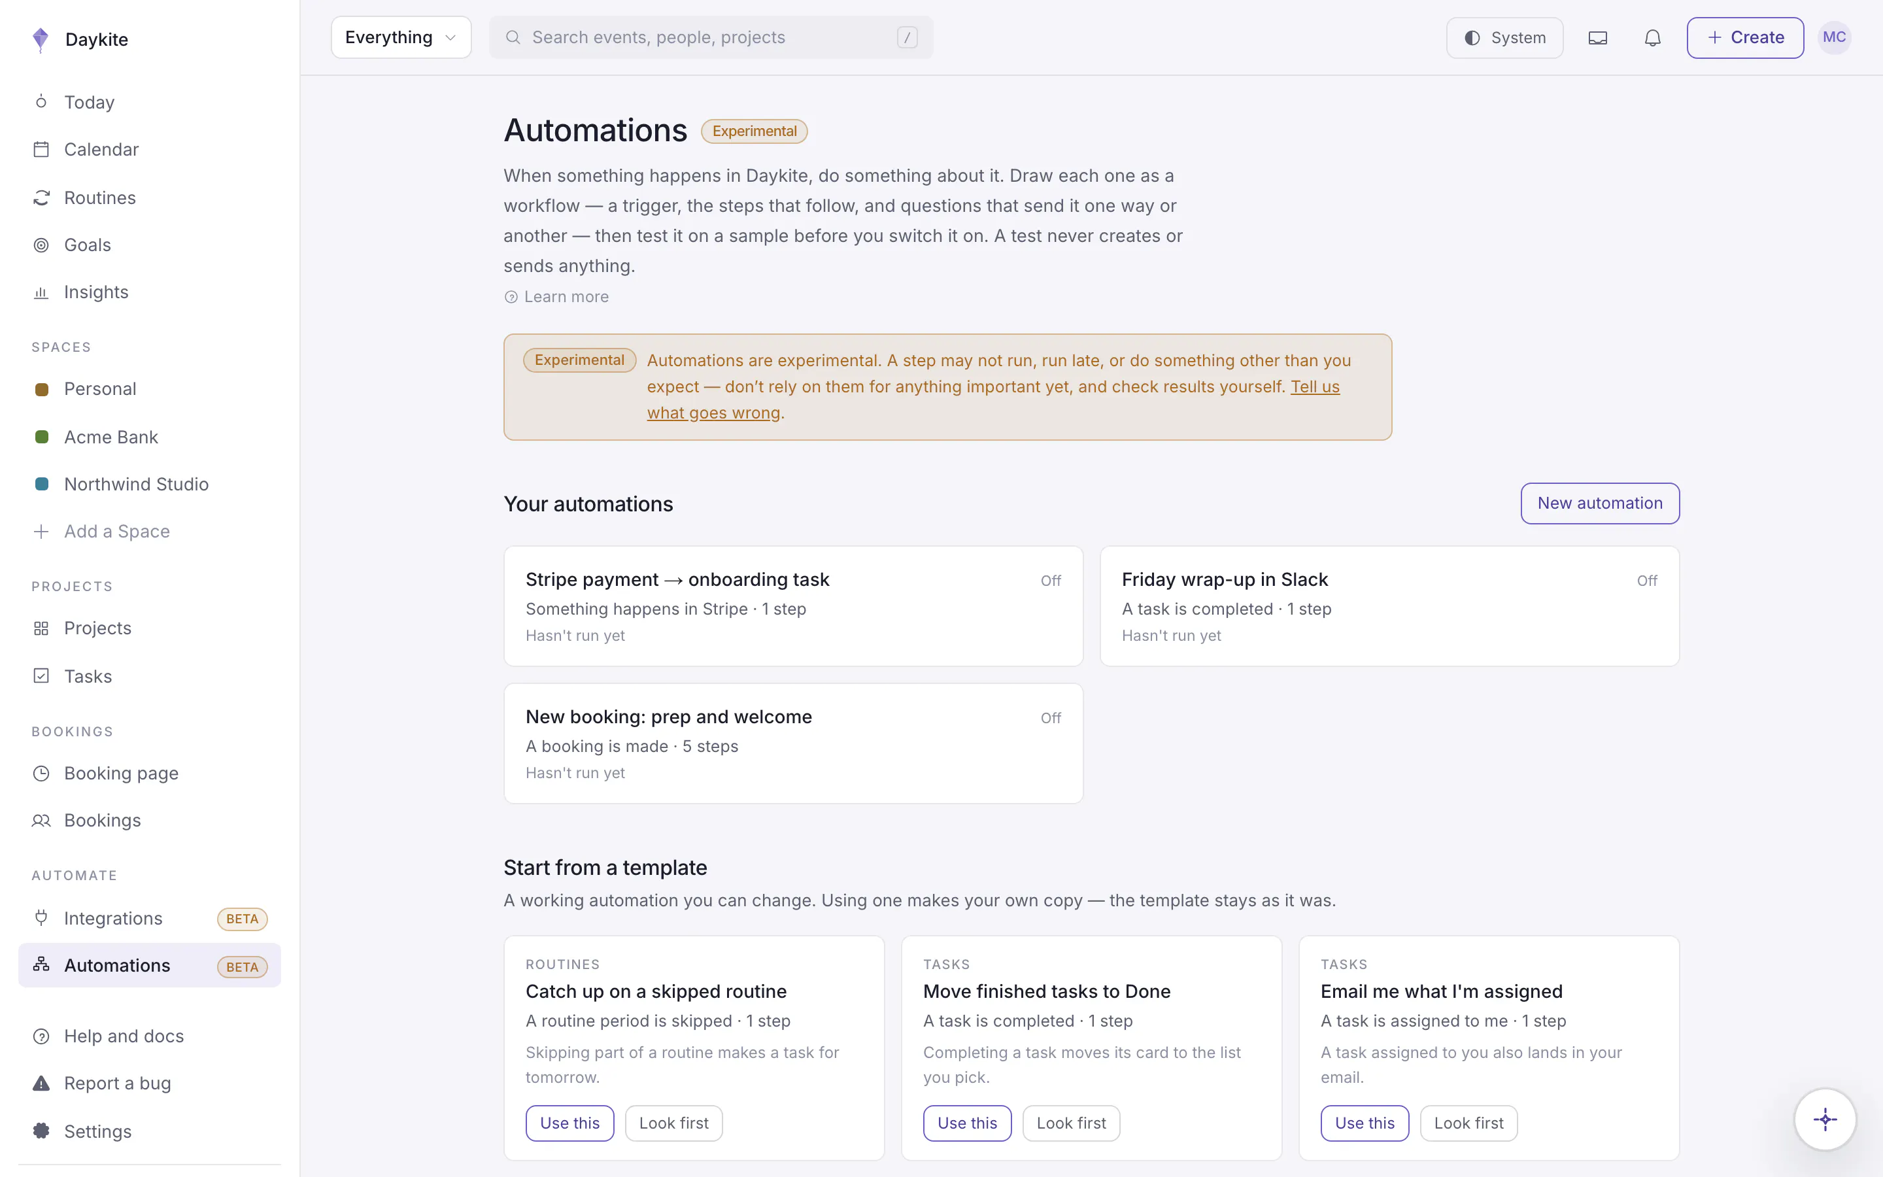Image resolution: width=1883 pixels, height=1177 pixels.
Task: Click the Insights bar chart icon
Action: pyautogui.click(x=41, y=293)
